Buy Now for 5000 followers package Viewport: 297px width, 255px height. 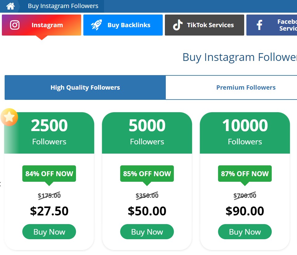point(147,232)
